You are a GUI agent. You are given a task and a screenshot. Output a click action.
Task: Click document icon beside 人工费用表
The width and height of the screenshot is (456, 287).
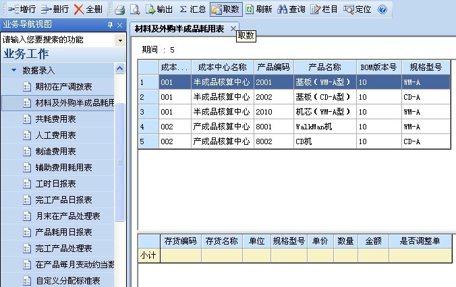point(27,135)
